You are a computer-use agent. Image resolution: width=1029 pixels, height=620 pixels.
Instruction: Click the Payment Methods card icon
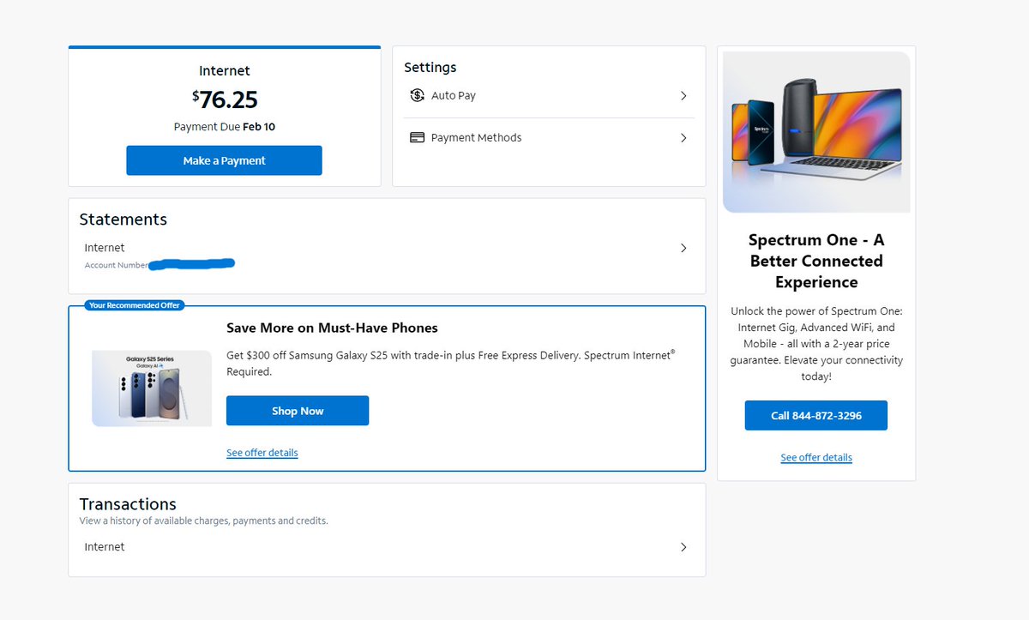[417, 137]
